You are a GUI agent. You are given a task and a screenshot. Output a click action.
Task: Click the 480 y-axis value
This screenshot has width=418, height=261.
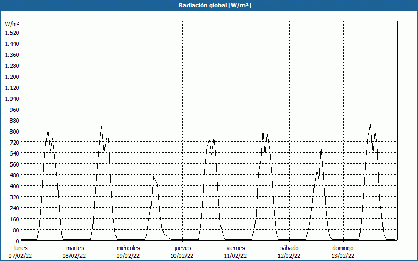click(15, 175)
